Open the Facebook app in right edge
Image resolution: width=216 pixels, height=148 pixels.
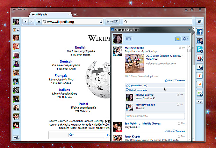click(x=200, y=32)
